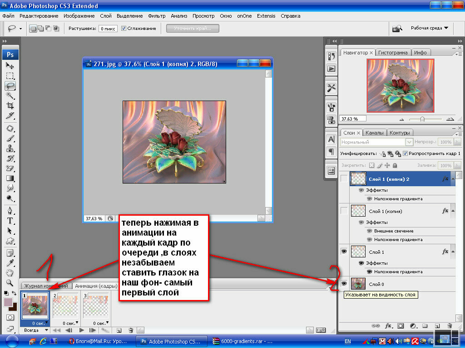Image resolution: width=465 pixels, height=348 pixels.
Task: Open the Нормальный blend mode dropdown
Action: [x=376, y=142]
